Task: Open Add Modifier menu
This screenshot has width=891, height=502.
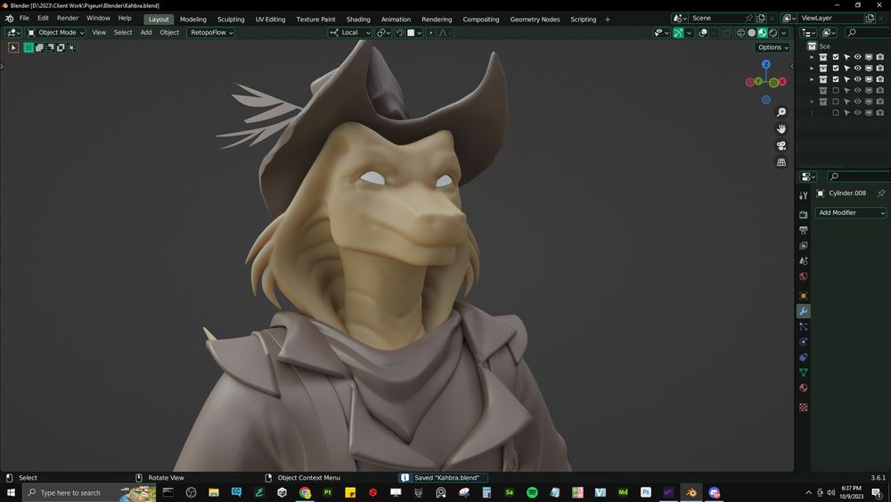Action: point(851,212)
